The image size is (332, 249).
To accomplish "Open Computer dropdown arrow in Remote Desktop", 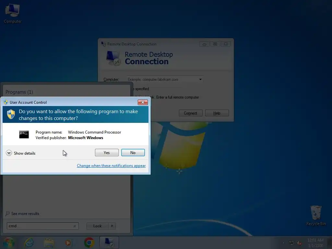I will (x=200, y=79).
